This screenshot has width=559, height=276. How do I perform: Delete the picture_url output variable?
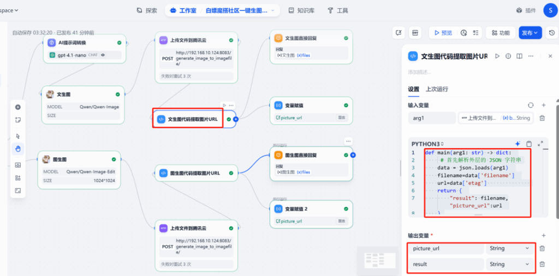(x=542, y=249)
